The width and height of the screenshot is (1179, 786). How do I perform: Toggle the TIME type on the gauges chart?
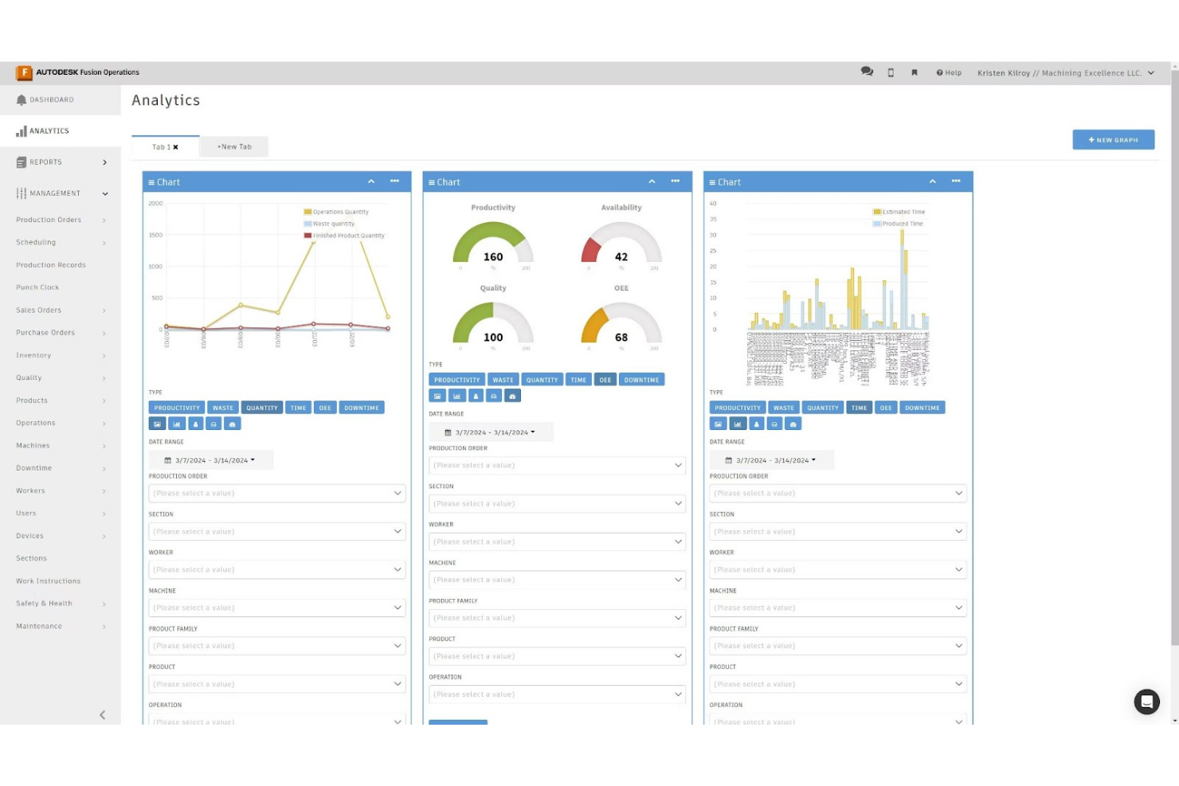[578, 379]
